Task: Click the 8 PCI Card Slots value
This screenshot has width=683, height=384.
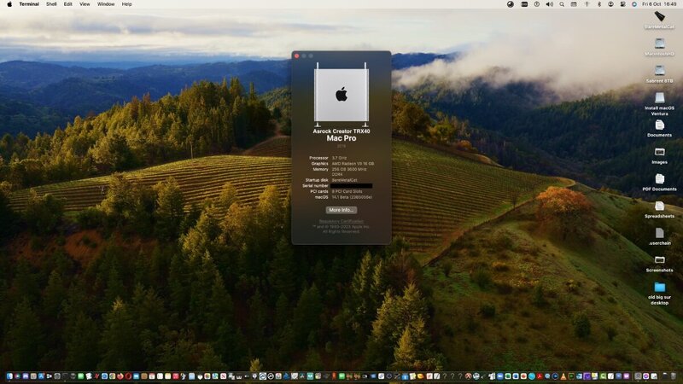Action: coord(347,191)
